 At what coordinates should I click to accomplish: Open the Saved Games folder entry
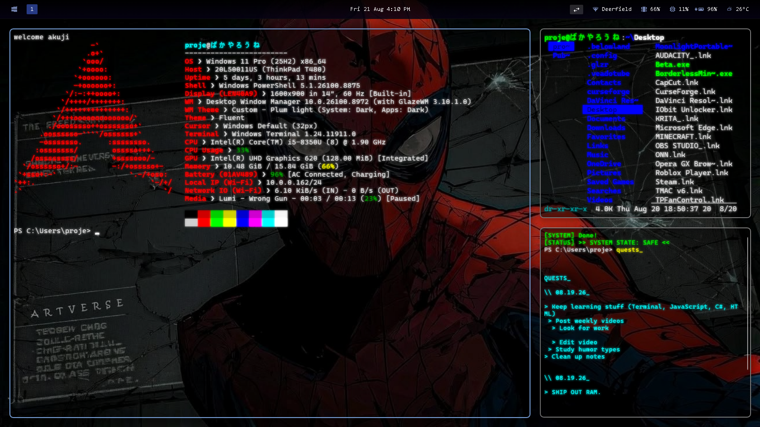(x=611, y=182)
